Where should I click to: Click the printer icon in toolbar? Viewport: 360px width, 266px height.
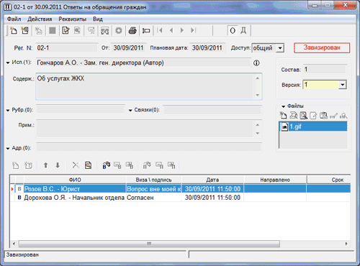coord(132,30)
